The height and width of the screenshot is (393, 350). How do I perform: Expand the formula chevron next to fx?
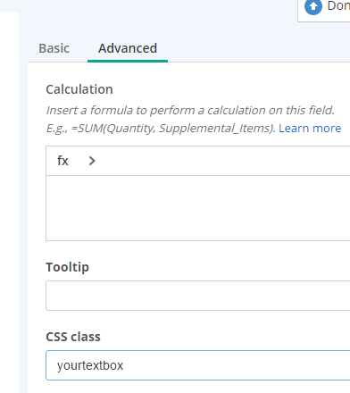tap(92, 161)
